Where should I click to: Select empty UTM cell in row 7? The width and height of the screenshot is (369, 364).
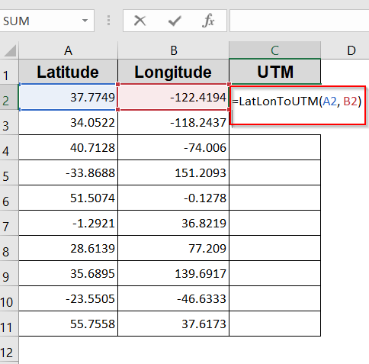click(275, 223)
